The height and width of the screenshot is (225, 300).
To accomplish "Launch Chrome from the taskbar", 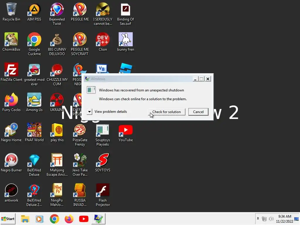I will point(54,219).
